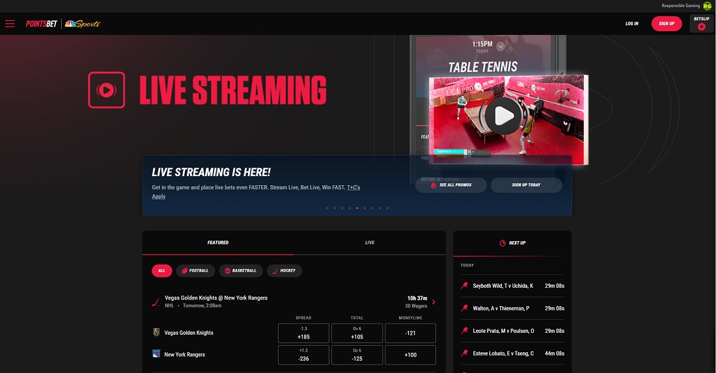
Task: Click tennis icon for Leote Prata match
Action: coord(464,331)
